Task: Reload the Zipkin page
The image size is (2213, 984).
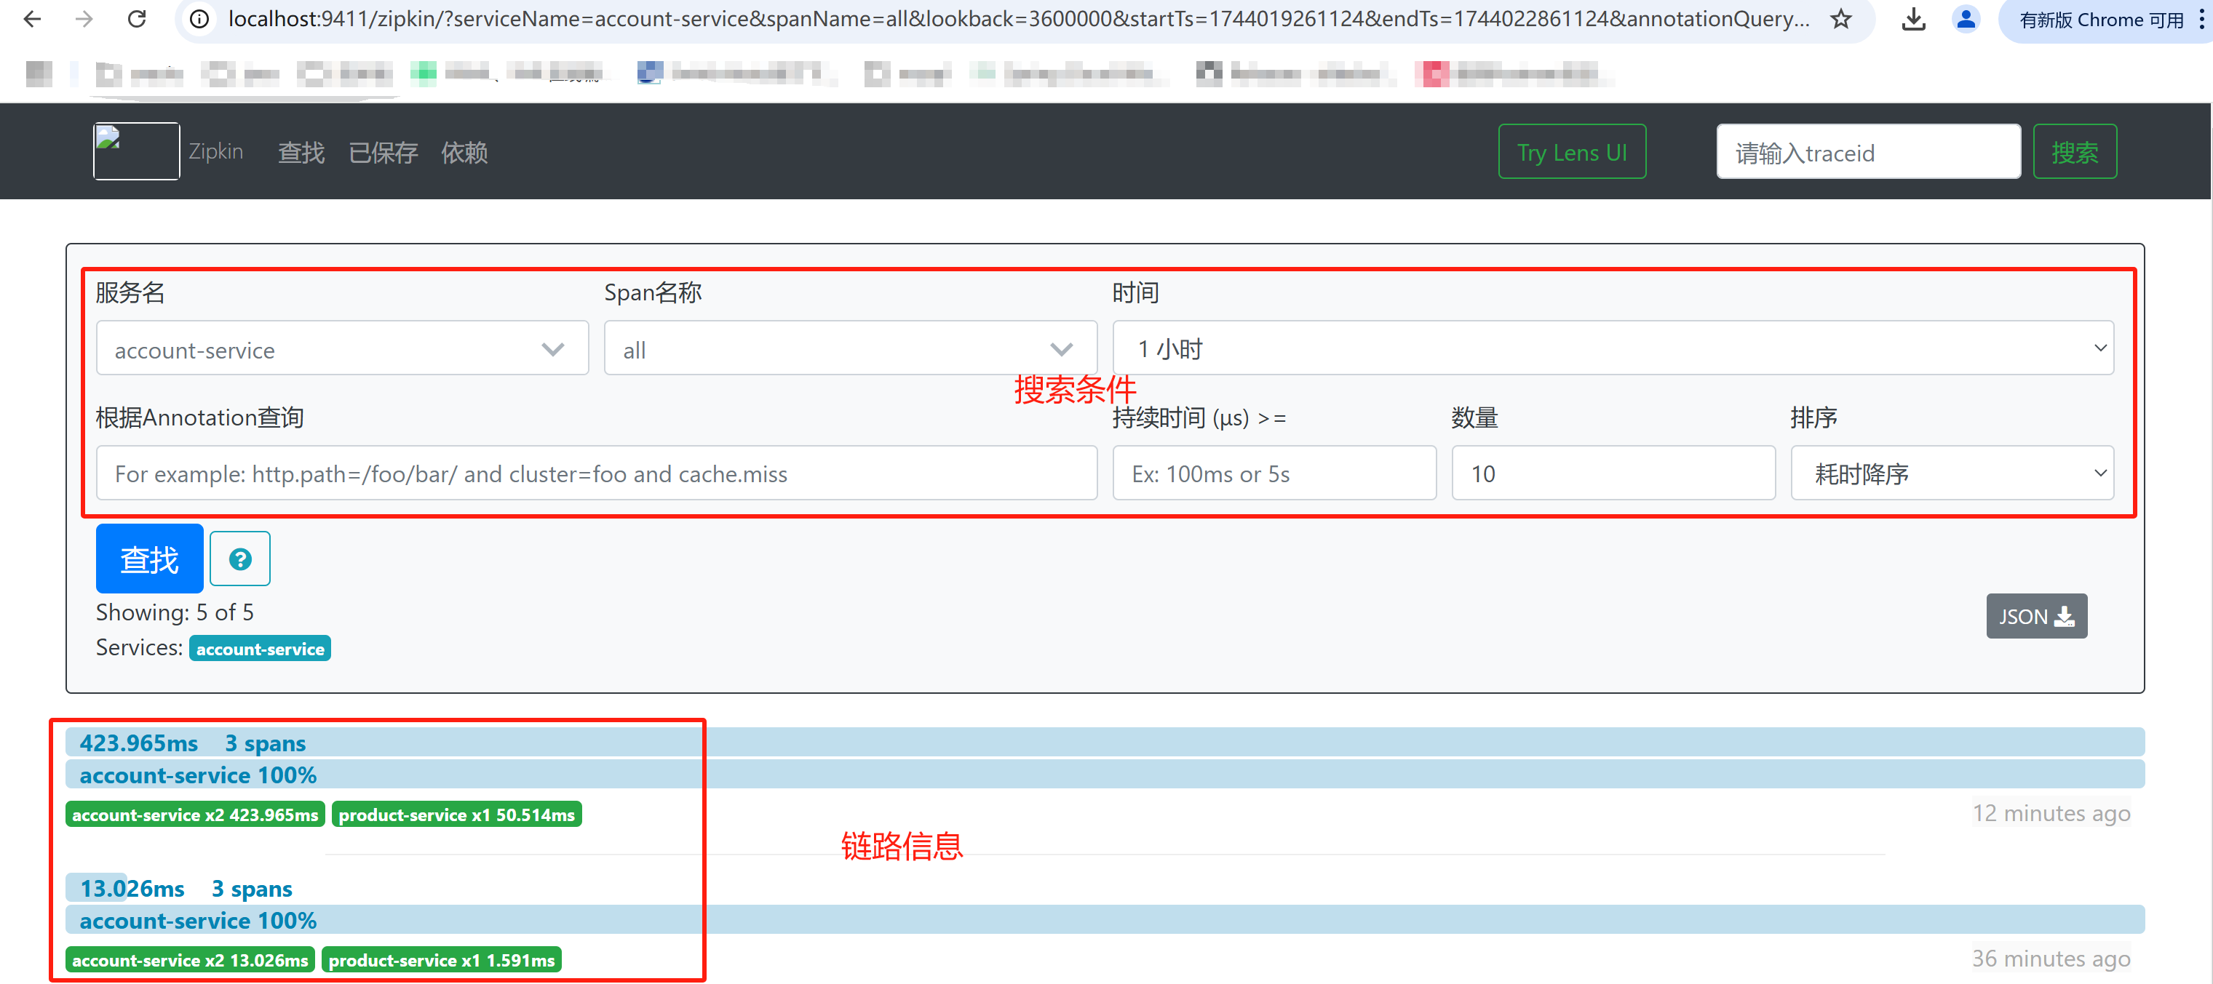Action: tap(137, 19)
